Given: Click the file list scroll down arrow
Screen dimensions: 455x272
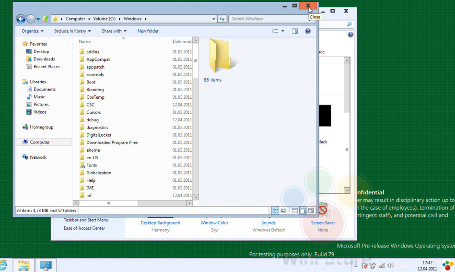Looking at the screenshot, I should pyautogui.click(x=196, y=197).
